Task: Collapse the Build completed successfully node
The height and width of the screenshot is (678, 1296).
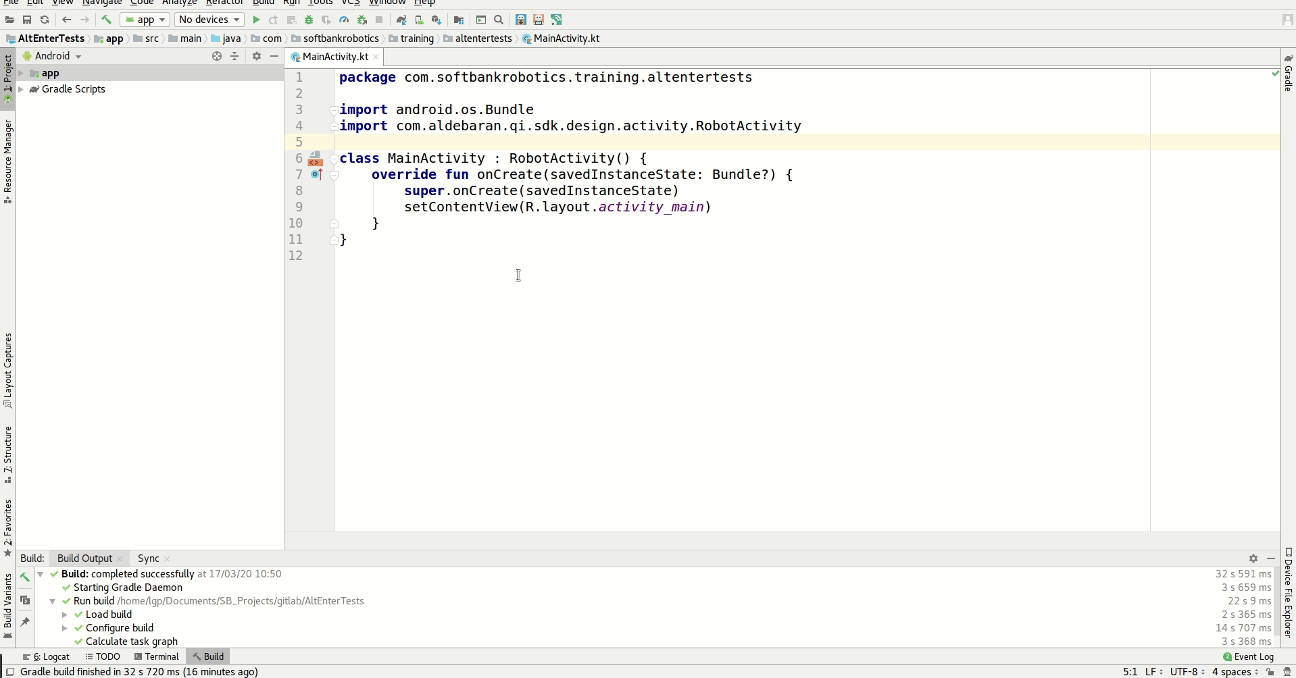Action: click(40, 574)
